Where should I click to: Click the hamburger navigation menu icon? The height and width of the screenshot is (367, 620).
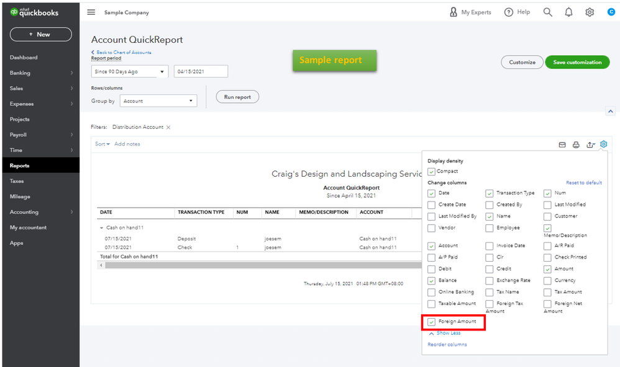[90, 12]
